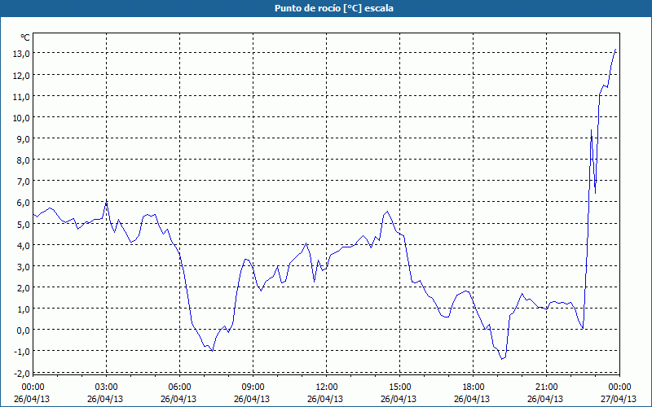Click the 8,0 y-axis label
Image resolution: width=652 pixels, height=407 pixels.
23,160
